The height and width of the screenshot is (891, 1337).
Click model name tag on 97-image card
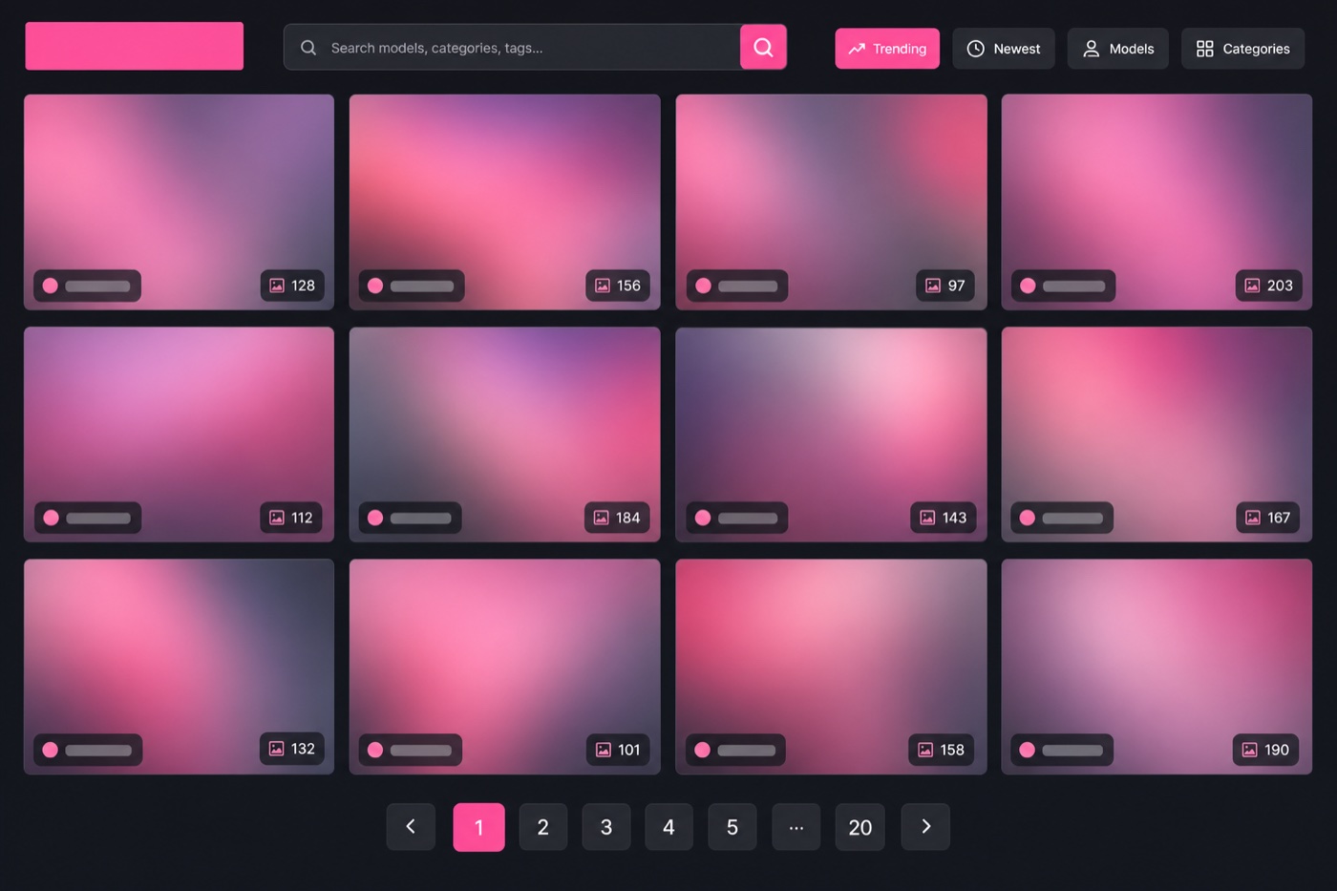[x=737, y=286]
